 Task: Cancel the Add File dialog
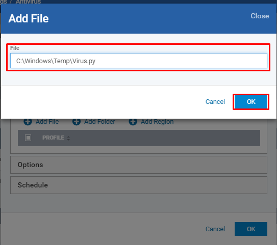tap(215, 102)
